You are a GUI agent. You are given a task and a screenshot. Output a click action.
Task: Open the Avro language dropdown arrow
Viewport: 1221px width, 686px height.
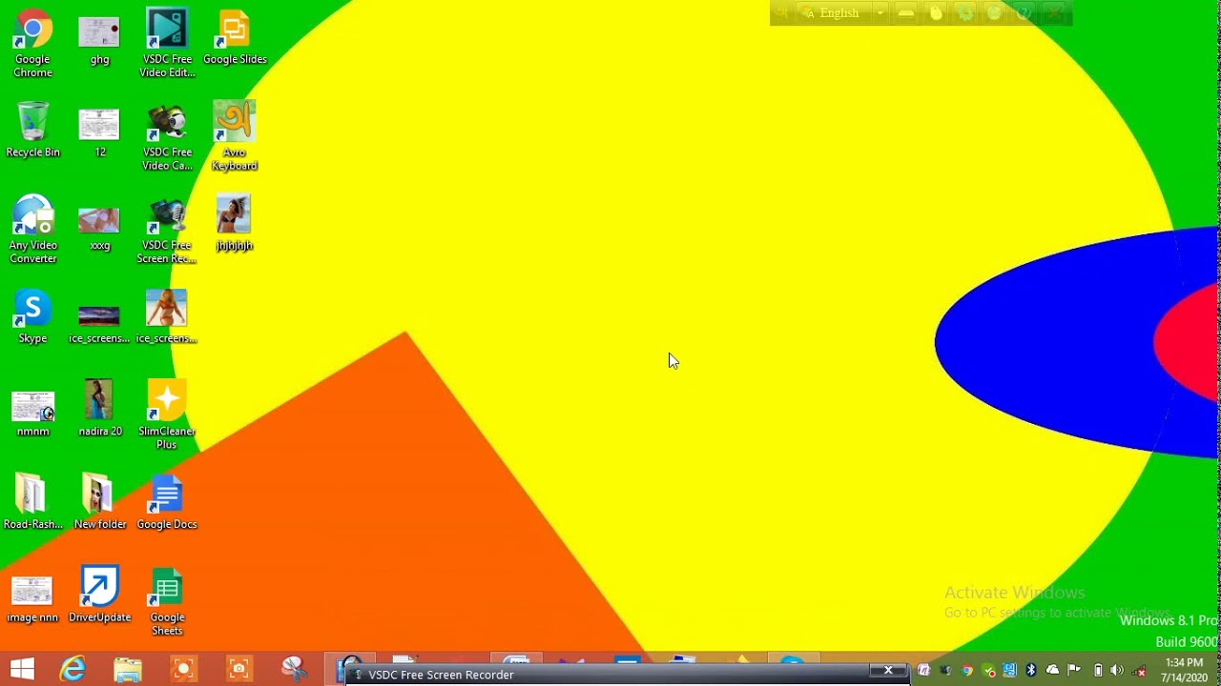click(x=880, y=12)
